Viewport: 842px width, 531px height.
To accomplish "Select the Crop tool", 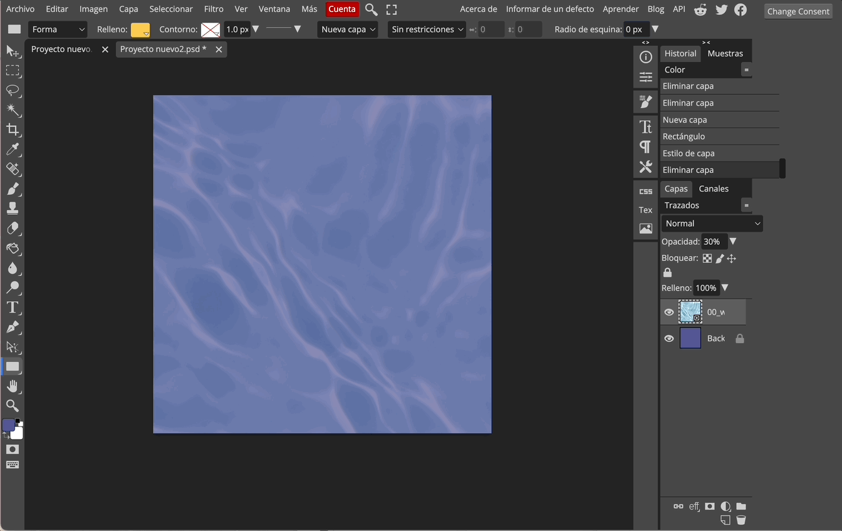I will [13, 130].
